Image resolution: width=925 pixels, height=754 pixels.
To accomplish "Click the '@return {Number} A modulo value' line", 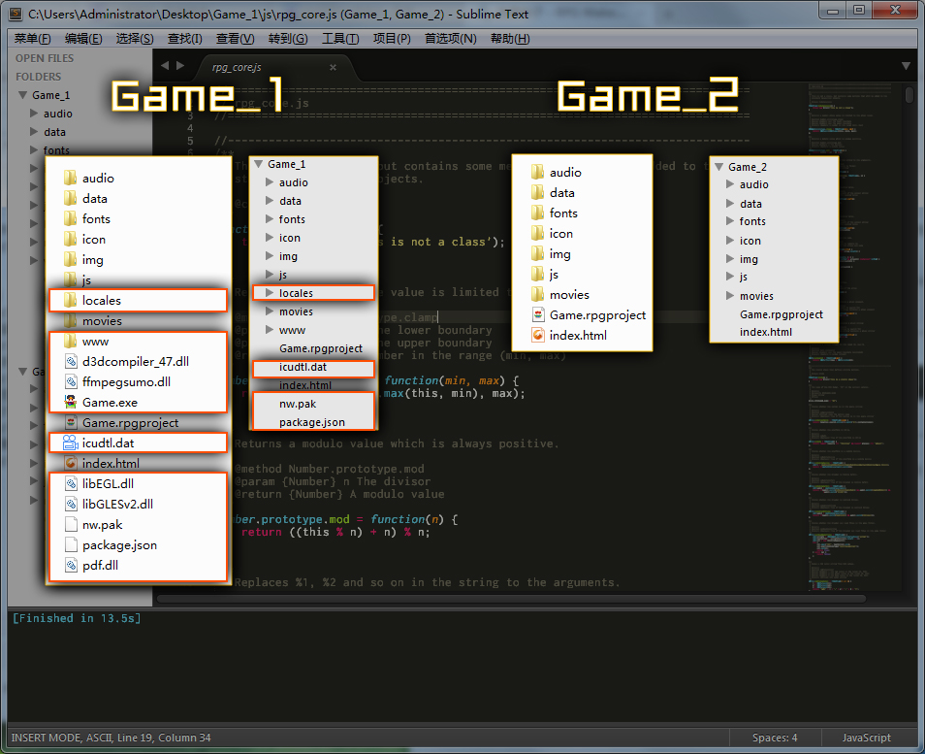I will coord(339,494).
